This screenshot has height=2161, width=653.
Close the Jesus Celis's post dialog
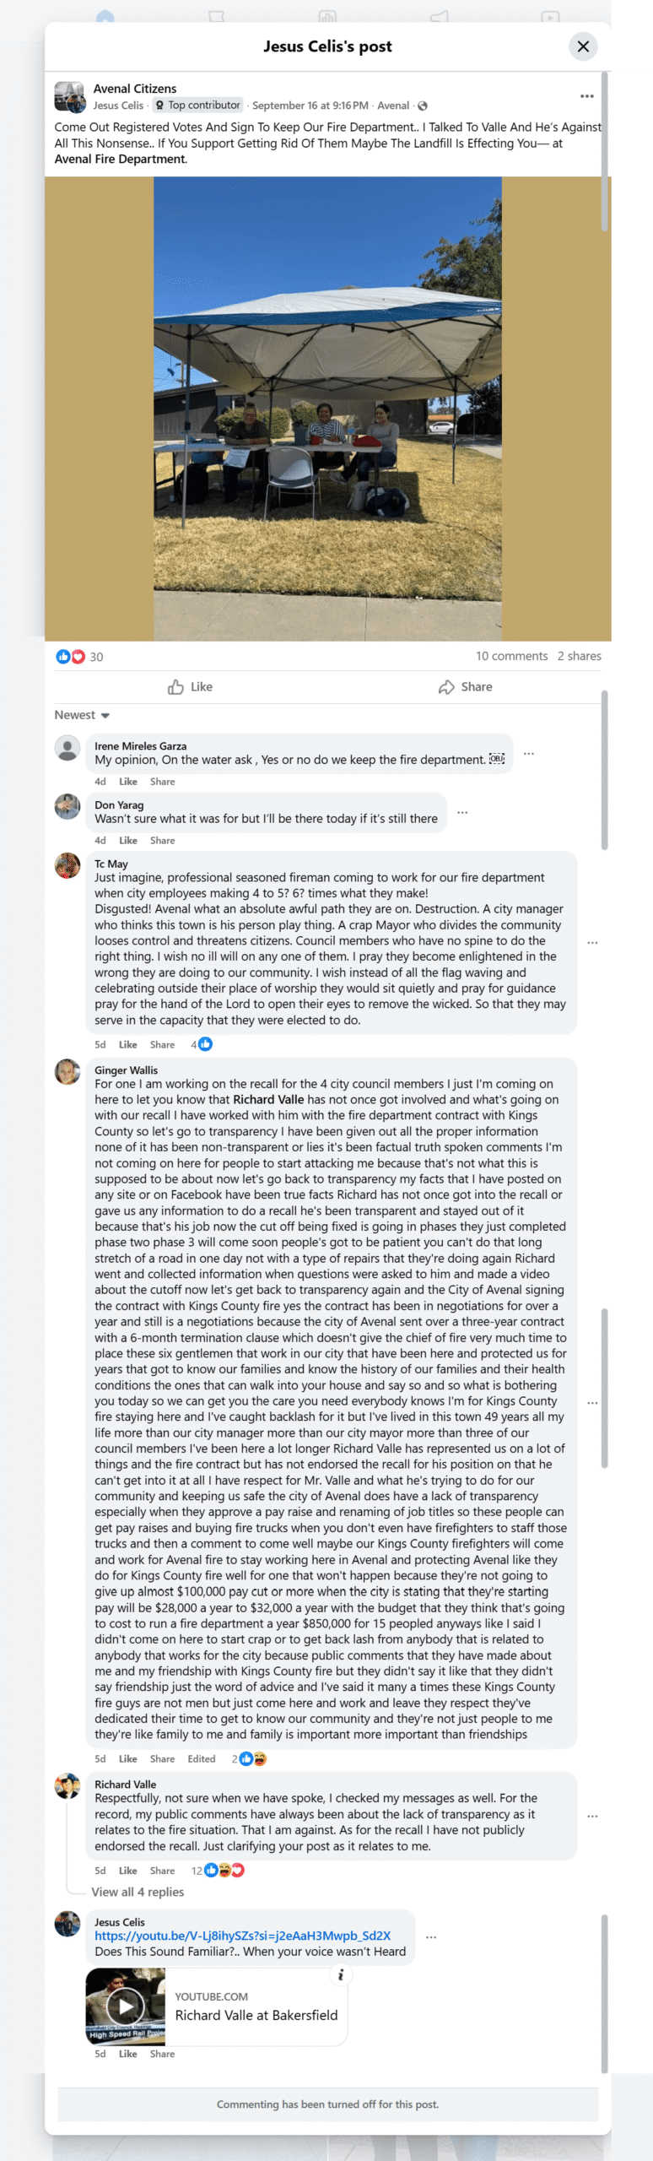point(583,46)
